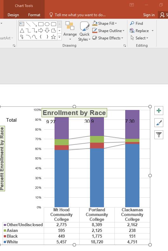Click the Shape Fill paint bucket icon

[95, 24]
